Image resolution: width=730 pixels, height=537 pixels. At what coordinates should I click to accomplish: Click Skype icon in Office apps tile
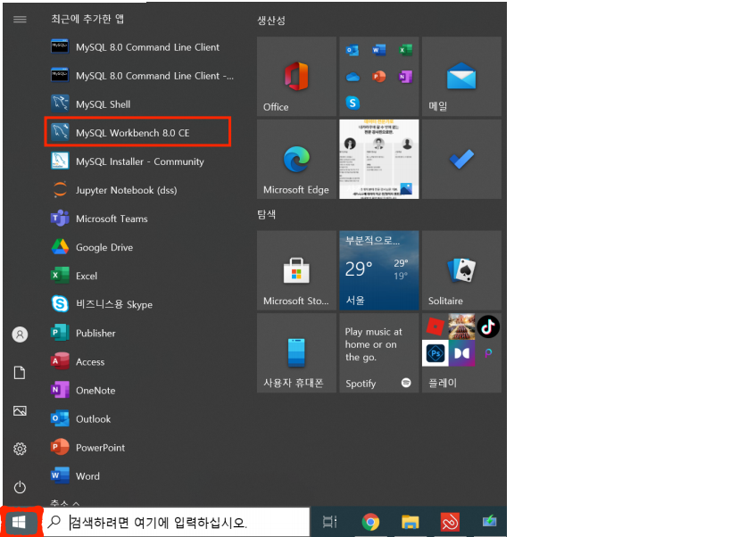coord(353,103)
